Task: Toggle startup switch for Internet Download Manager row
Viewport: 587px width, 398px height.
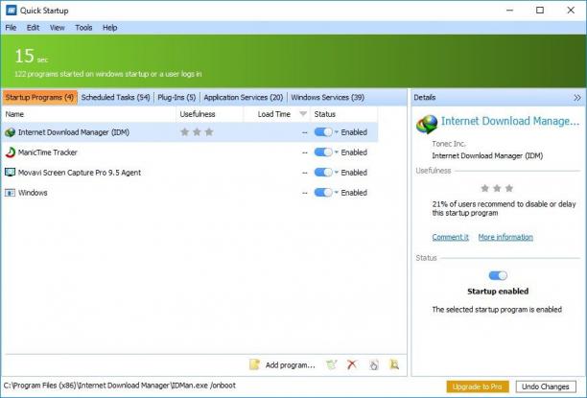Action: pyautogui.click(x=323, y=132)
